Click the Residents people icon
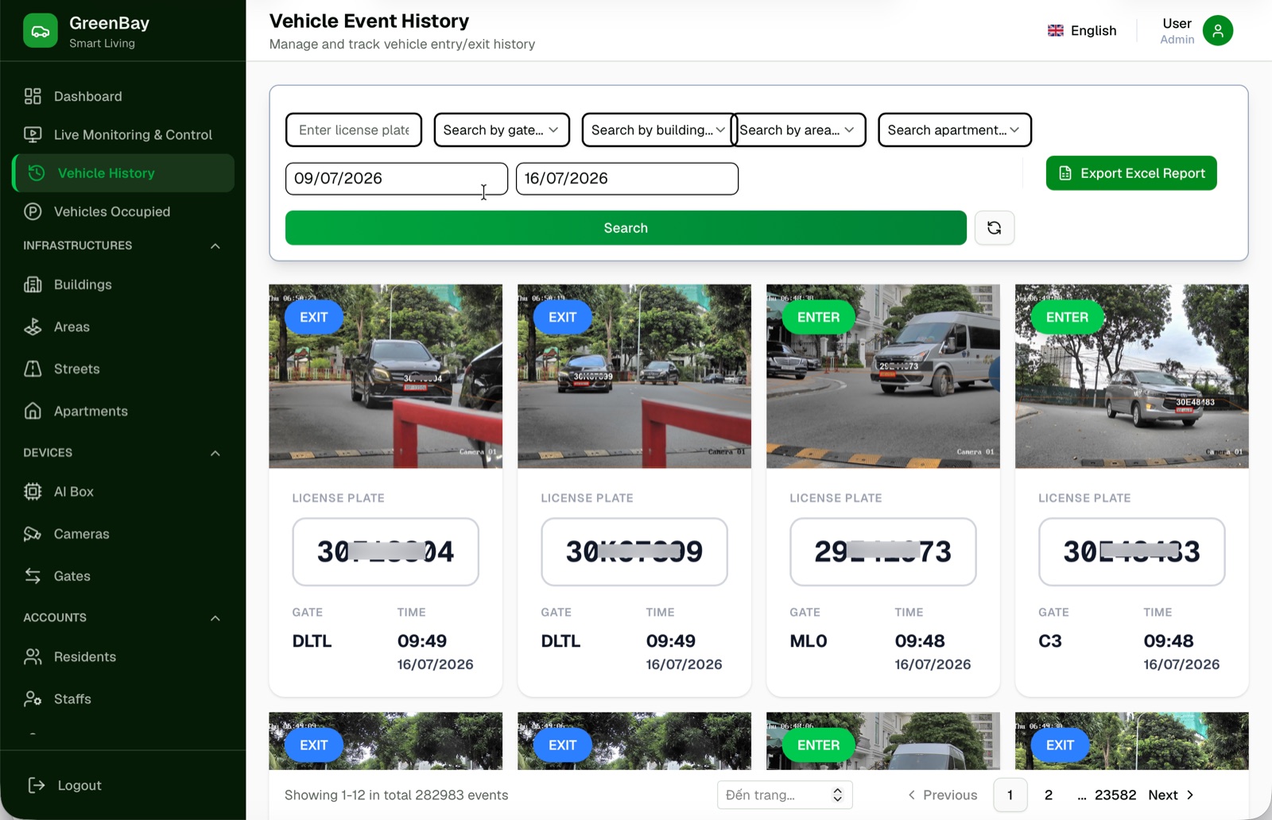 point(33,656)
